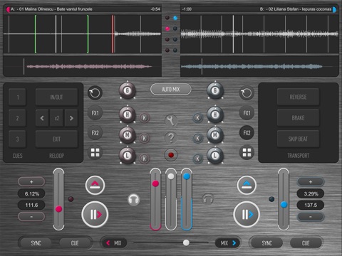Open settings wrench icon
Image resolution: width=342 pixels, height=256 pixels.
pos(171,121)
